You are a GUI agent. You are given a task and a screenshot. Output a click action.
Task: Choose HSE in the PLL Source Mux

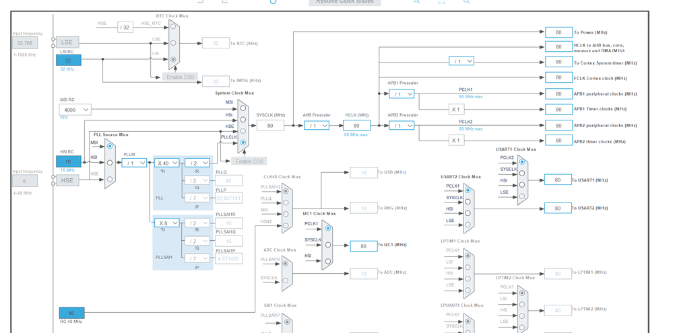110,178
